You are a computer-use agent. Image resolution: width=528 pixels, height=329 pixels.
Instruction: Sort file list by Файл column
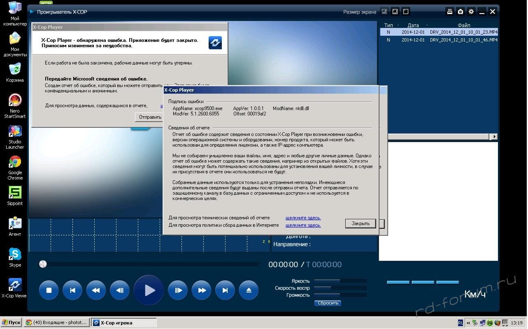[x=464, y=25]
